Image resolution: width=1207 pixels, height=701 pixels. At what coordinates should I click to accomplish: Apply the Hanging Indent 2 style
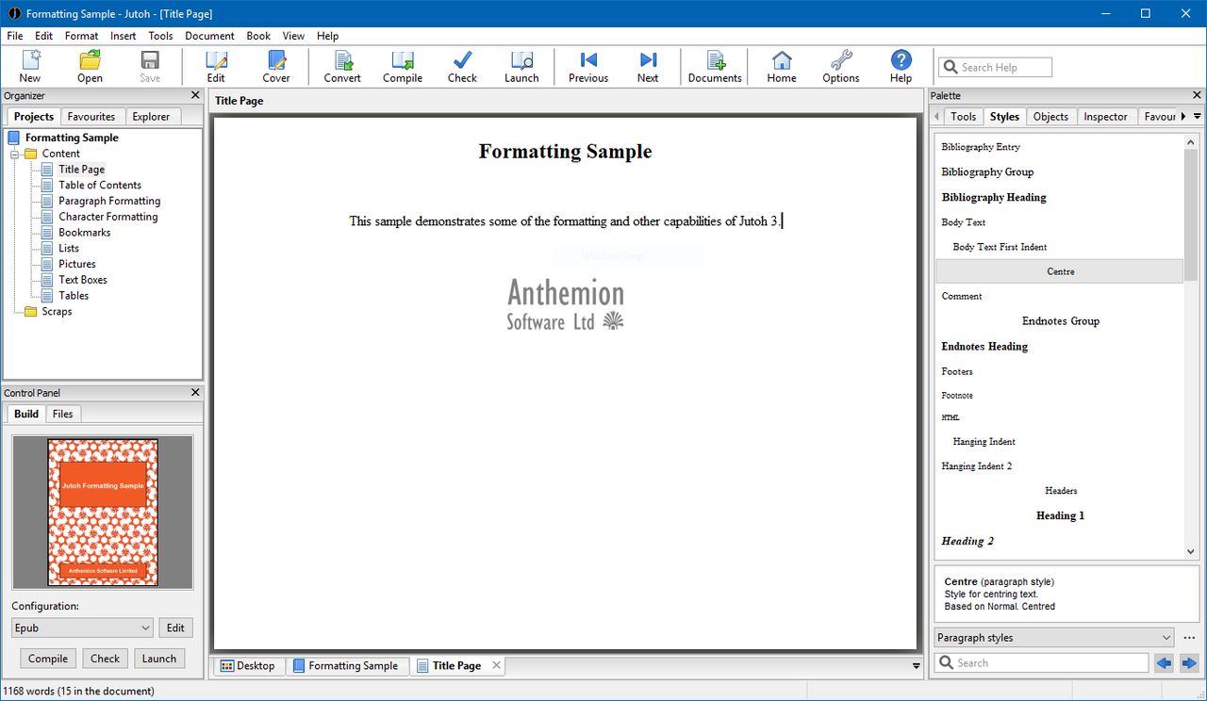(1060, 466)
